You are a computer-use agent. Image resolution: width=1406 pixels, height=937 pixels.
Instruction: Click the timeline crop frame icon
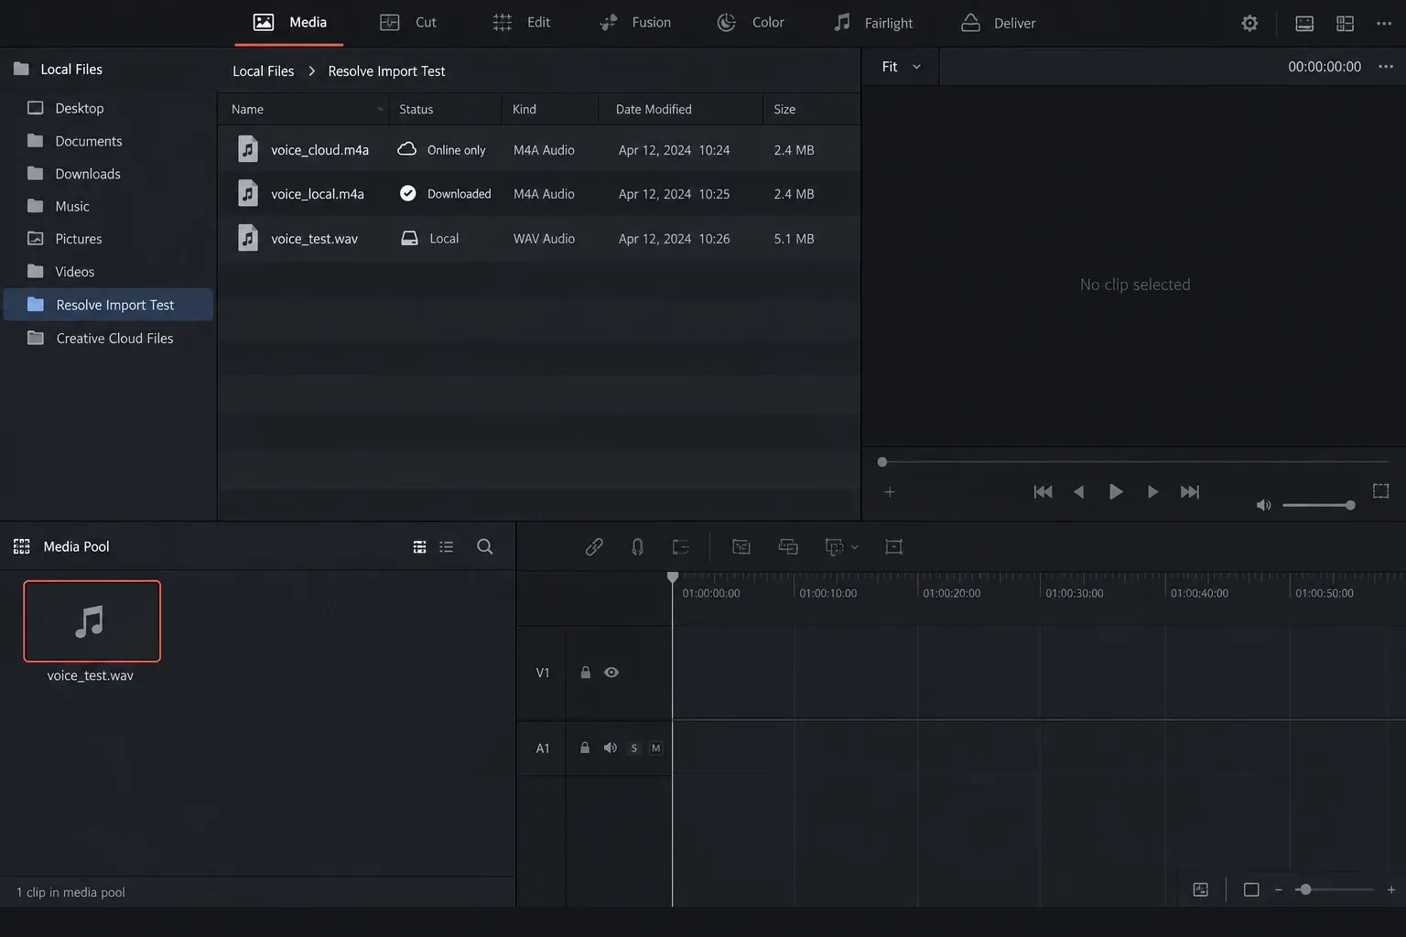(x=894, y=546)
